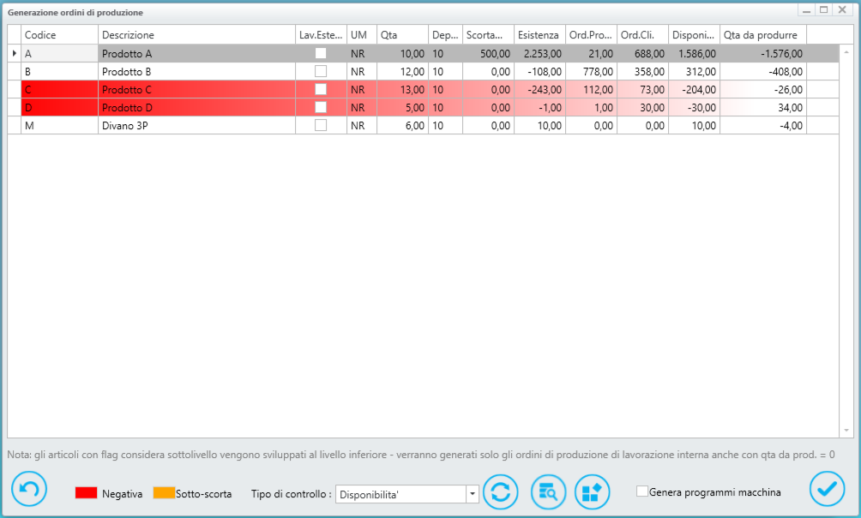Screen dimensions: 861x518
Task: Toggle Lav.Esterna checkbox for Prodotto B
Action: coord(321,71)
